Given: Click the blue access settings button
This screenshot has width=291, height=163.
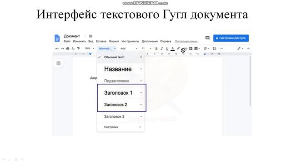Looking at the screenshot, I should [x=231, y=38].
